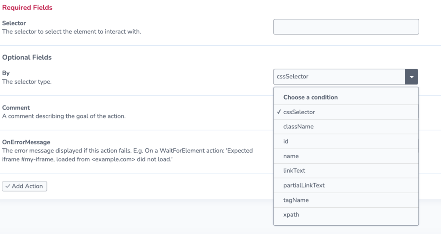Screen dimensions: 441x234
Task: Click the Selector text input field
Action: click(x=346, y=27)
